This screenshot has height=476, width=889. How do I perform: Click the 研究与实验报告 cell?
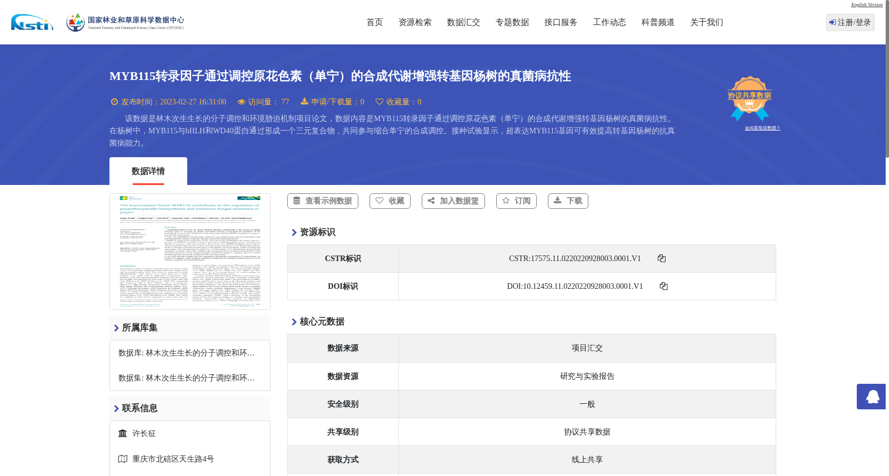pyautogui.click(x=587, y=376)
